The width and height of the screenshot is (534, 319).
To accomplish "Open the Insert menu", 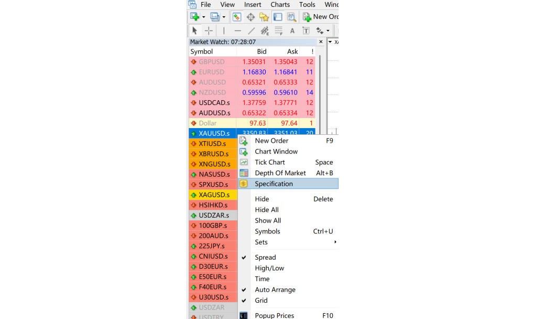I will click(x=253, y=4).
